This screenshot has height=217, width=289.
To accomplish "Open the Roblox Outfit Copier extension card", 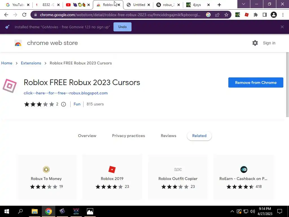I will pyautogui.click(x=178, y=177).
